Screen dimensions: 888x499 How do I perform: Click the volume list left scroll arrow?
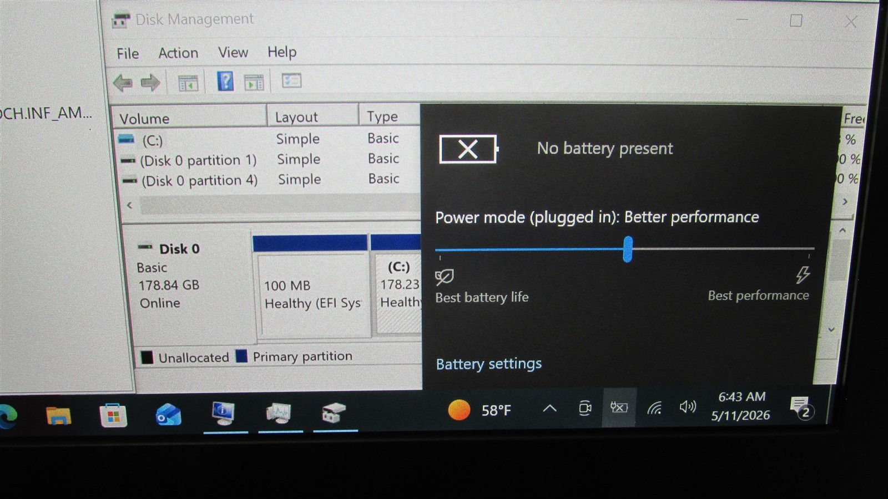point(129,205)
